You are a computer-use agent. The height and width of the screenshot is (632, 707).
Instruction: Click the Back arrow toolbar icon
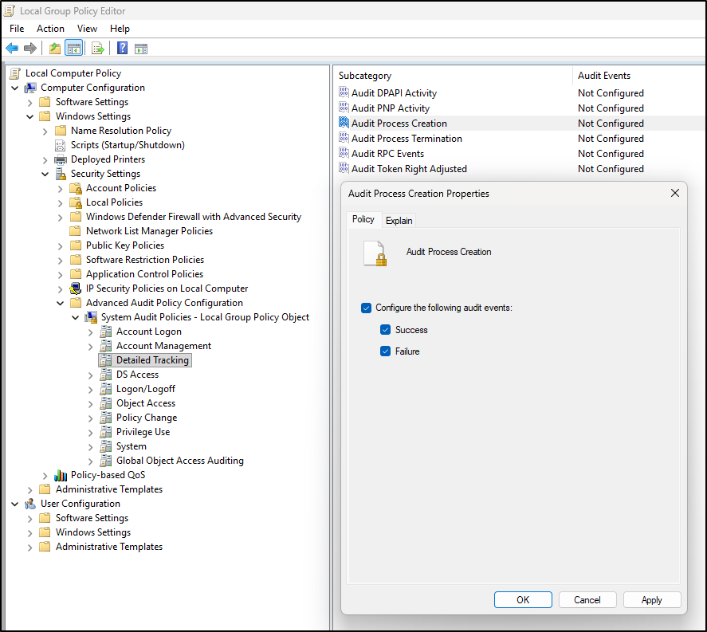coord(12,48)
